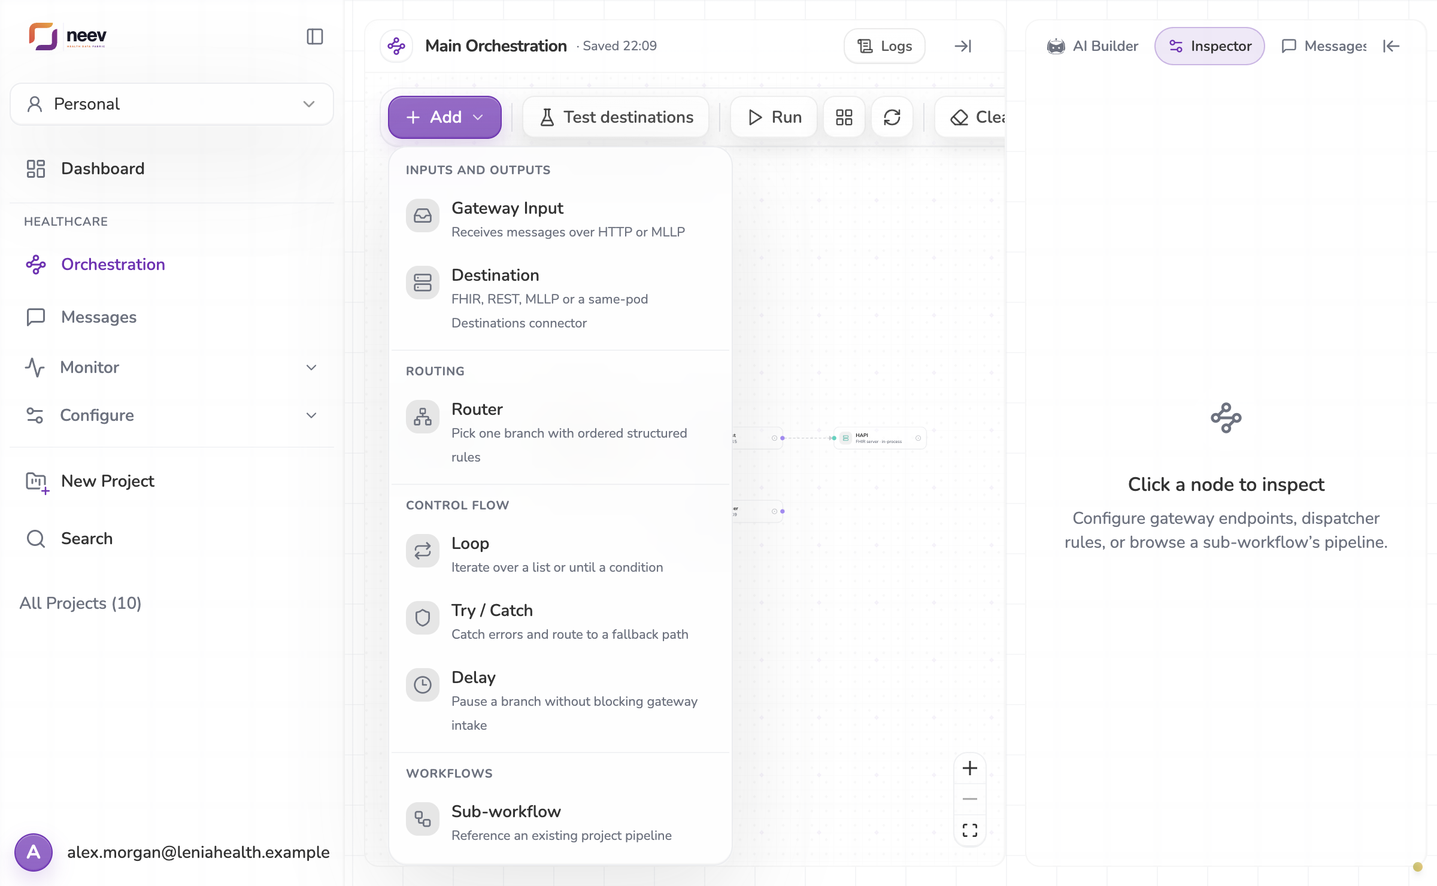Create a New Project
Viewport: 1437px width, 886px height.
(172, 481)
